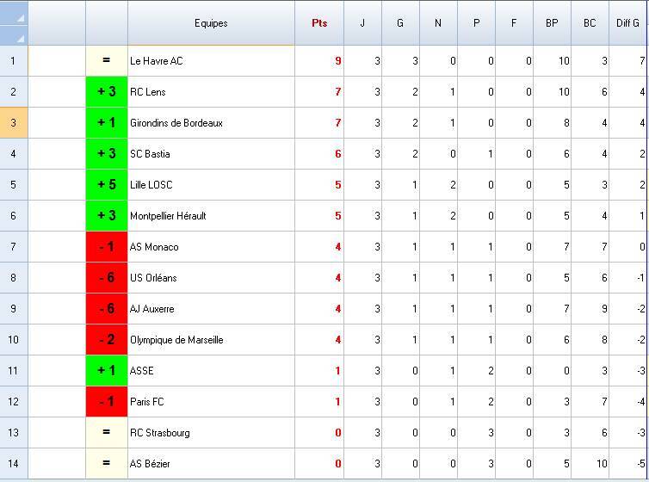Click the Girondins de Bordeaux team cell
This screenshot has width=649, height=482.
tap(211, 123)
